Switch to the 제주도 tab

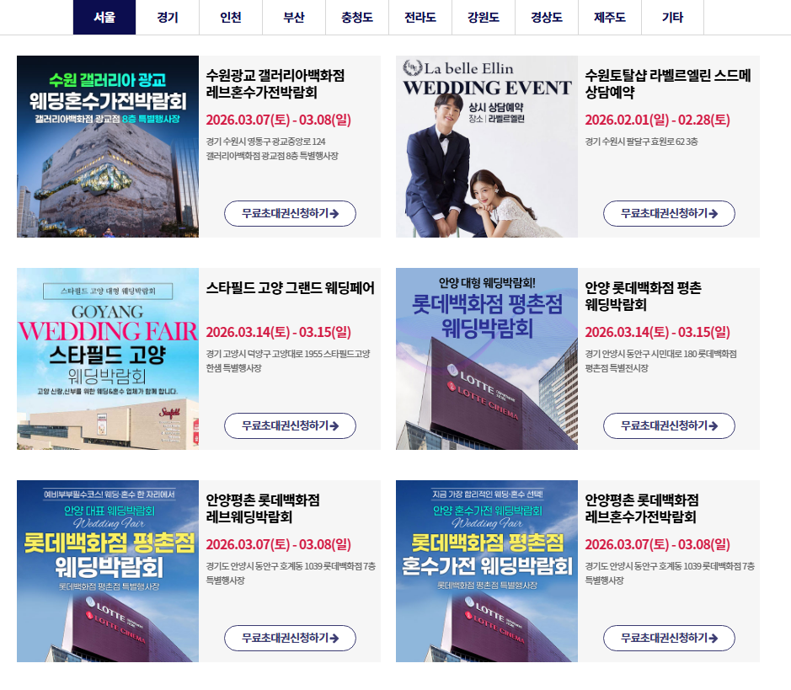tap(609, 17)
